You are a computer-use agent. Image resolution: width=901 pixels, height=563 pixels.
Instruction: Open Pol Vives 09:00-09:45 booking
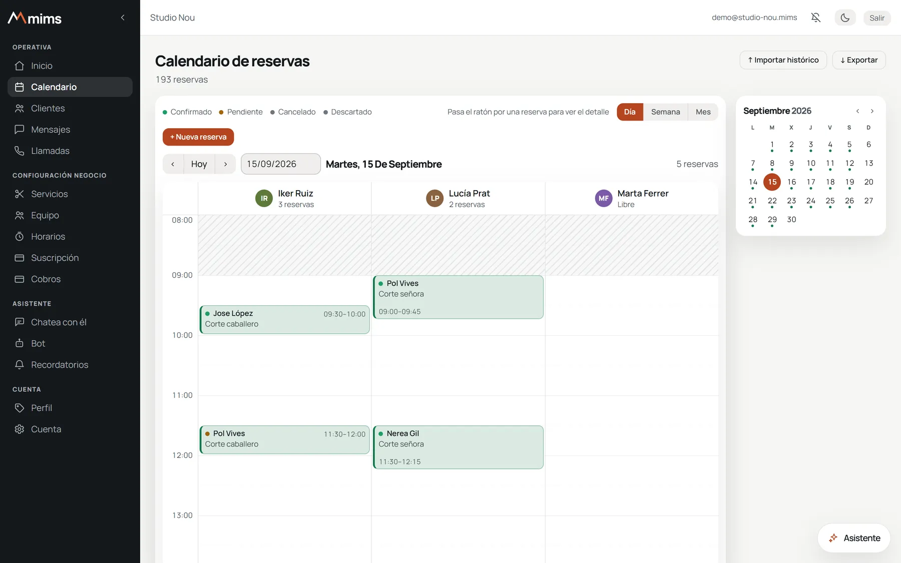458,297
